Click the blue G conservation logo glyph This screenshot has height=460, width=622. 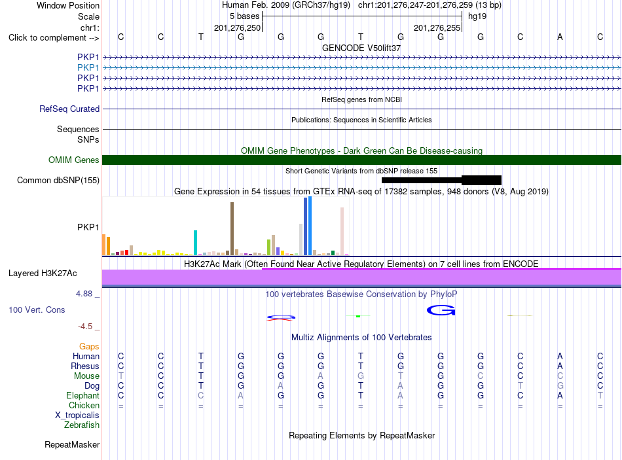tap(441, 310)
